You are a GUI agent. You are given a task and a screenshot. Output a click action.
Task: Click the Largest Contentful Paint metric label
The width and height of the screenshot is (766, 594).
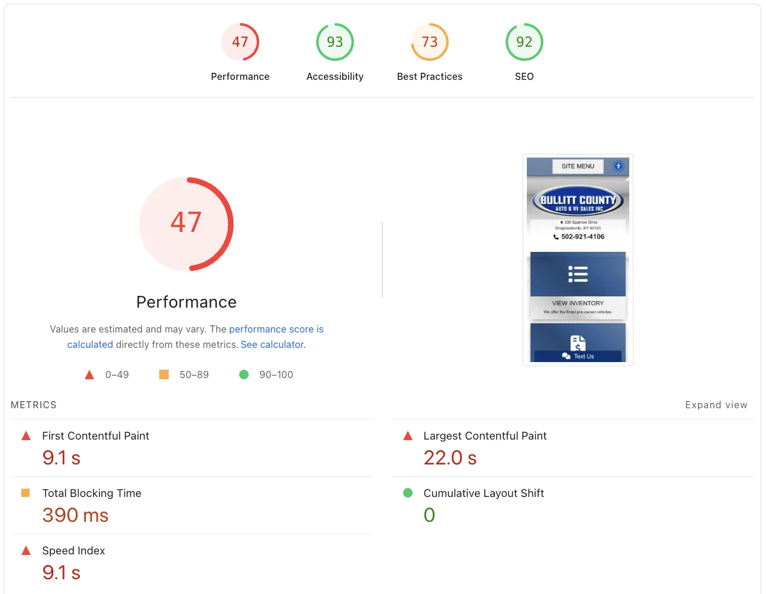[x=485, y=436]
